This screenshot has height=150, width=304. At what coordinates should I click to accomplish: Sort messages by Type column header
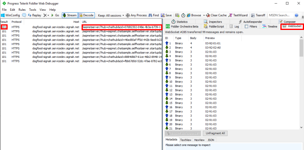click(x=181, y=38)
